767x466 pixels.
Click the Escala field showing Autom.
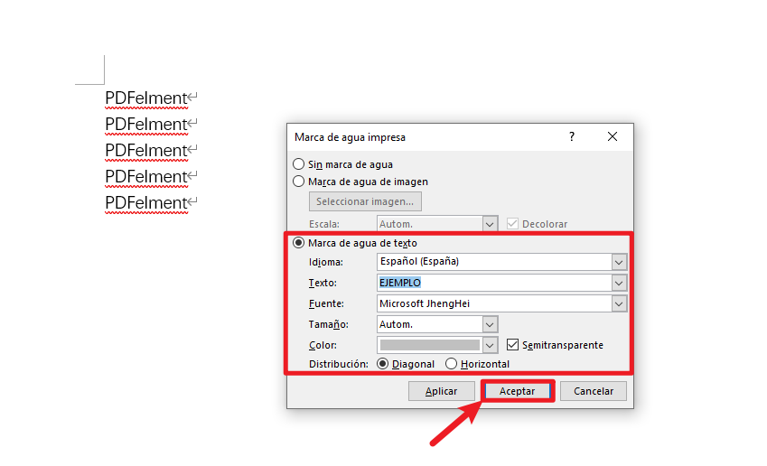coord(429,224)
